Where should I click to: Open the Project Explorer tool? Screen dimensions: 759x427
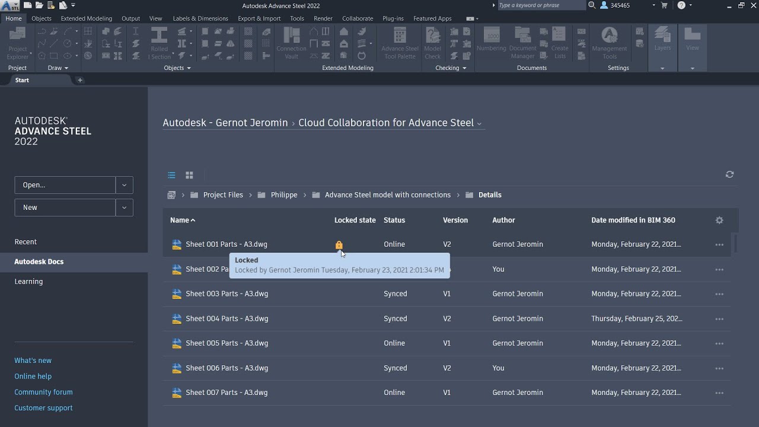tap(17, 43)
